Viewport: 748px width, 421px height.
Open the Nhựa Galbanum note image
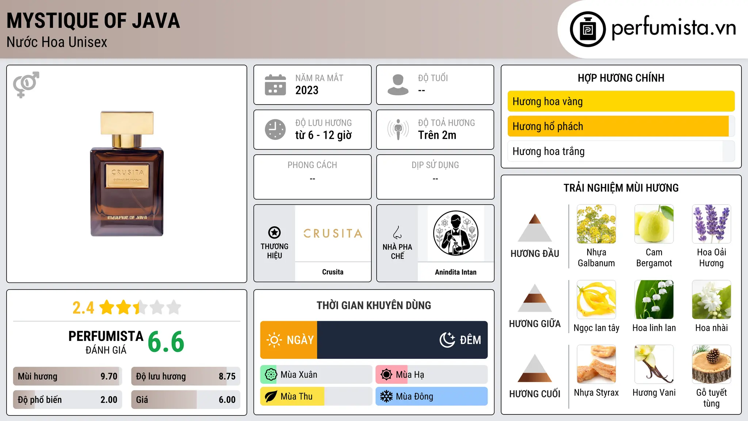(596, 224)
